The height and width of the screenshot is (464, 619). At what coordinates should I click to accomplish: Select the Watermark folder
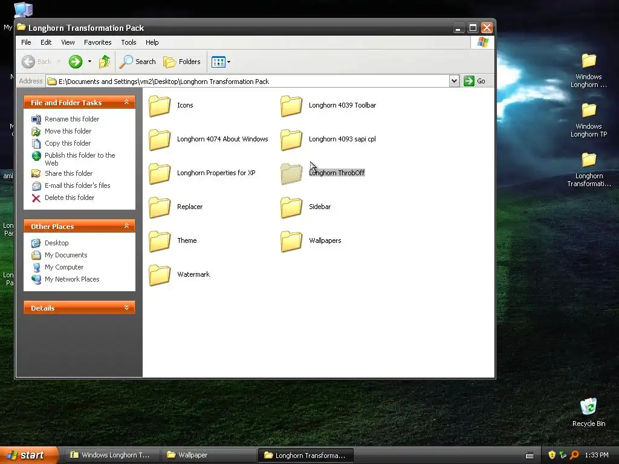(x=179, y=275)
